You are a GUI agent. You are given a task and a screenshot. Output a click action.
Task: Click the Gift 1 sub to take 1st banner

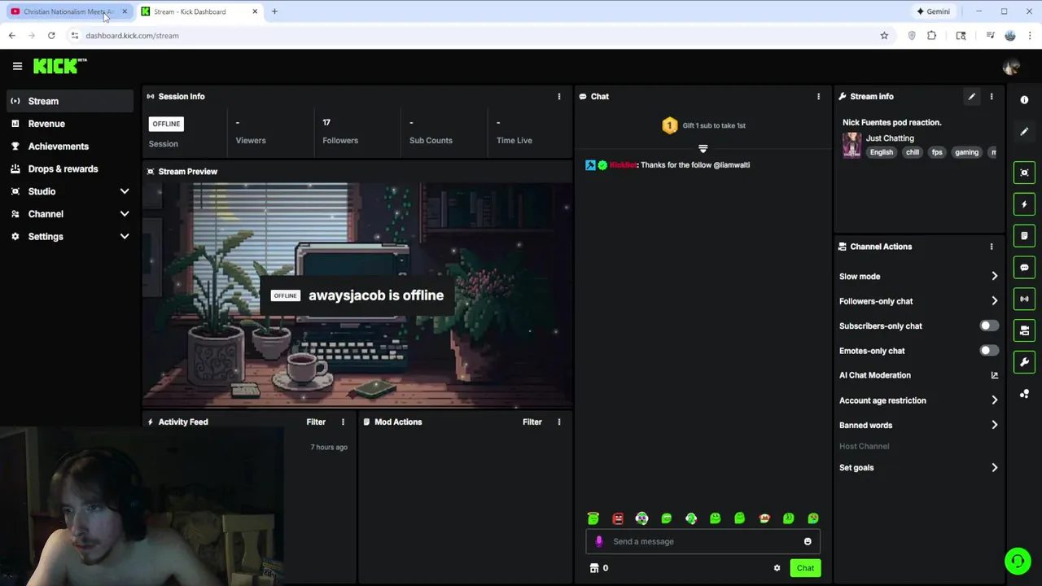(x=704, y=125)
